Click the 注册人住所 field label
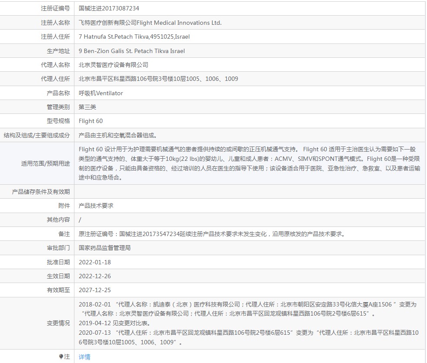Viewport: 427px width, 363px height. click(56, 37)
